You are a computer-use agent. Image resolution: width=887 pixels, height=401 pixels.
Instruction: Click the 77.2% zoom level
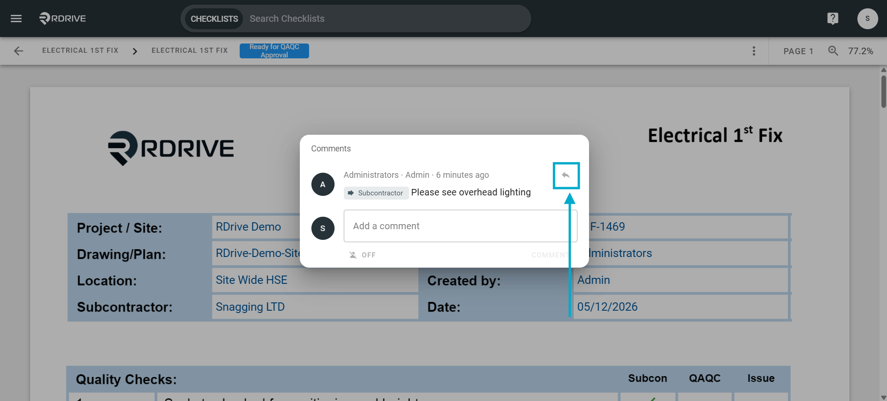pyautogui.click(x=861, y=51)
